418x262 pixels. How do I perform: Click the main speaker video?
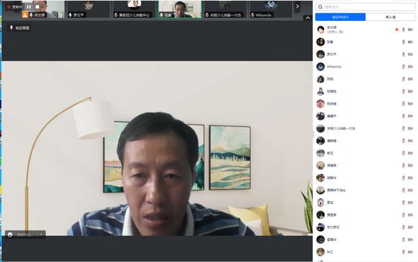[x=157, y=148]
